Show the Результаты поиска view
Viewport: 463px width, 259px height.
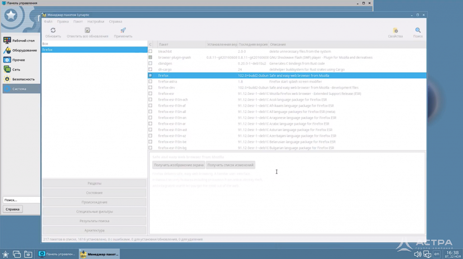click(94, 221)
